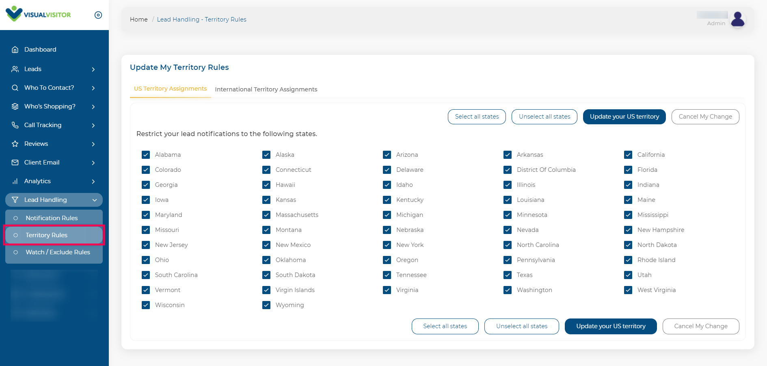Open Notification Rules in sidebar

[52, 218]
